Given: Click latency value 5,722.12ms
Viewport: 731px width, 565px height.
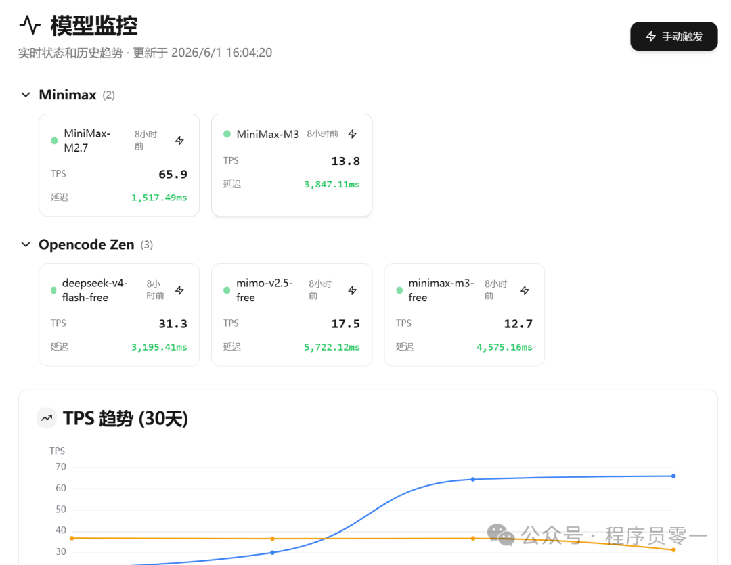Looking at the screenshot, I should pyautogui.click(x=332, y=347).
